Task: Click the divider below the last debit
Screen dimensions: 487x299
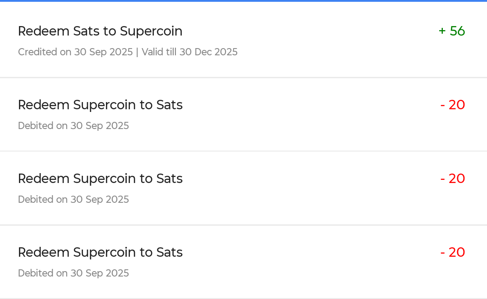Action: 243,298
